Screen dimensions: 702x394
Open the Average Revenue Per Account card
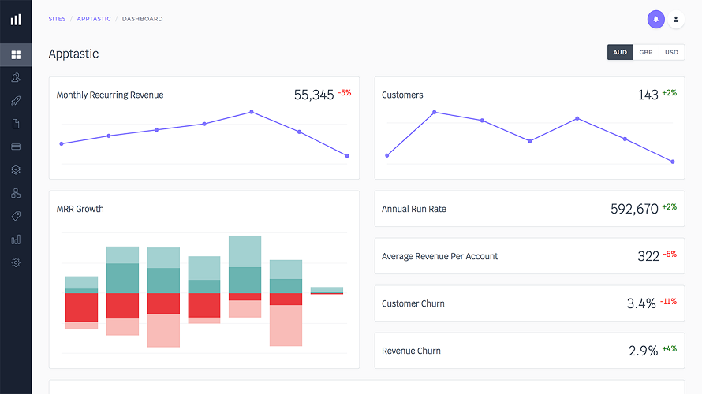(x=529, y=256)
